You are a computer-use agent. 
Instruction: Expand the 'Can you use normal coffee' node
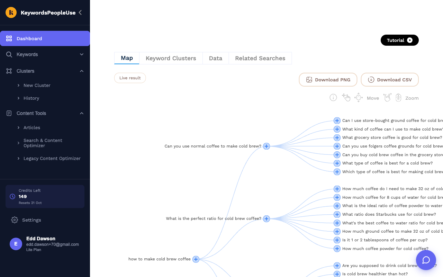click(266, 146)
